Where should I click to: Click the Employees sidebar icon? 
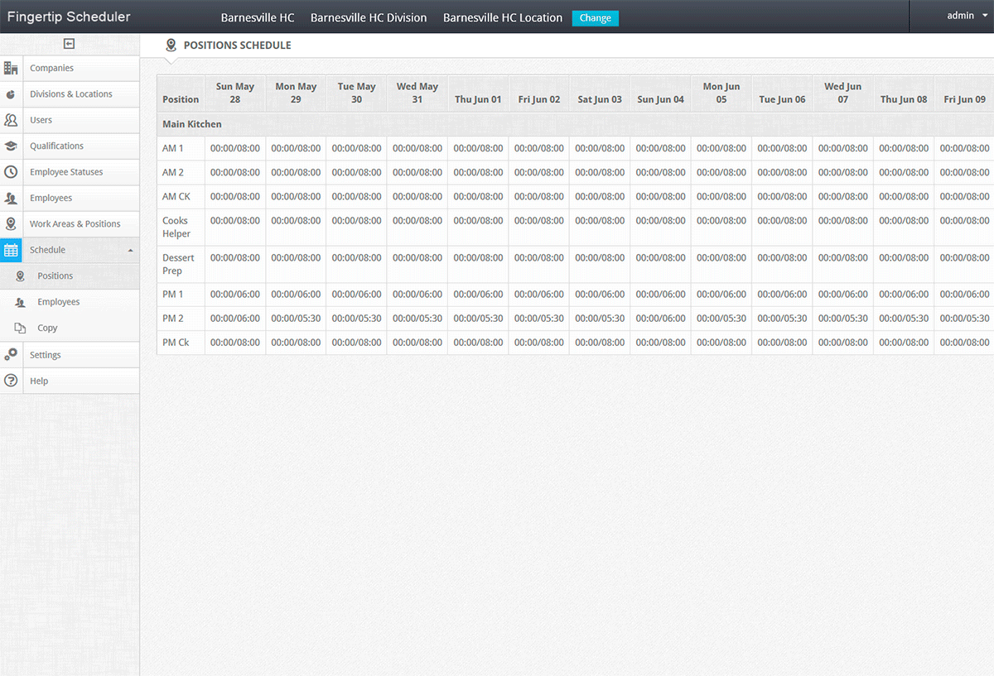[x=11, y=198]
